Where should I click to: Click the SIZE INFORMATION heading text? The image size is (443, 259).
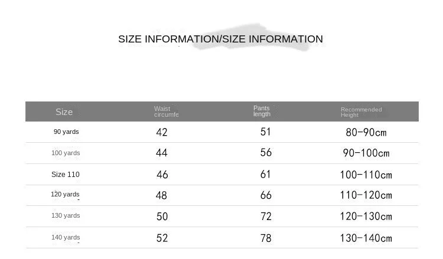220,39
